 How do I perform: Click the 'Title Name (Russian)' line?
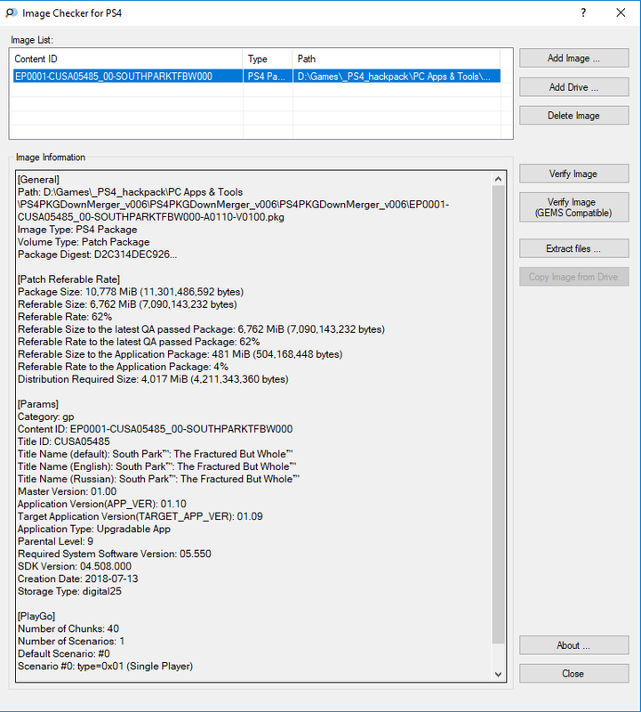[159, 479]
